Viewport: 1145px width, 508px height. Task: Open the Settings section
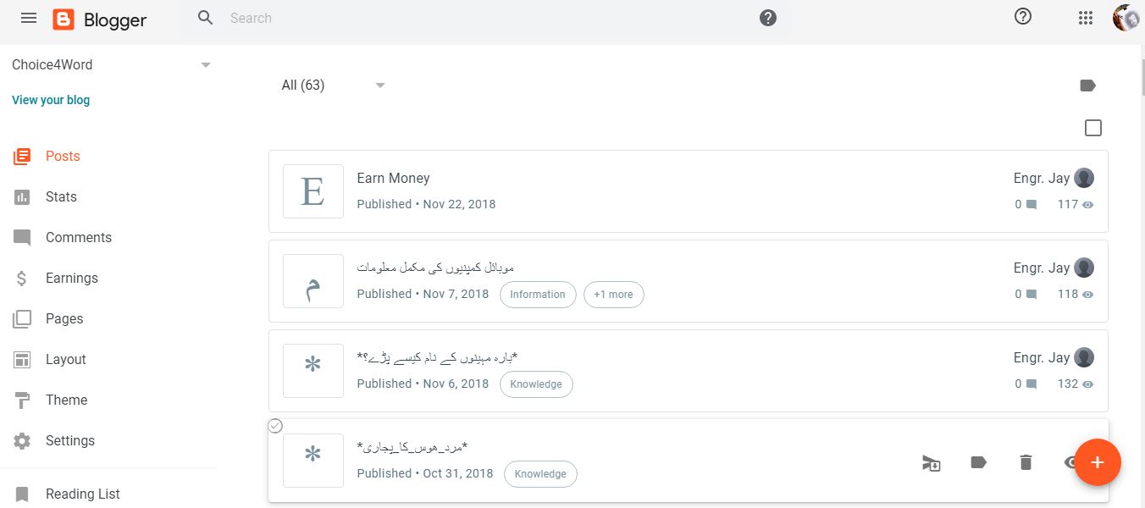tap(70, 440)
